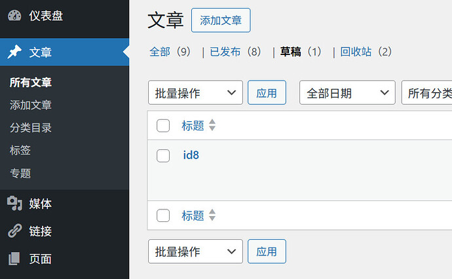Viewport: 452px width, 279px height.
Task: Go to 分类目录 in sidebar submenu
Action: (31, 128)
